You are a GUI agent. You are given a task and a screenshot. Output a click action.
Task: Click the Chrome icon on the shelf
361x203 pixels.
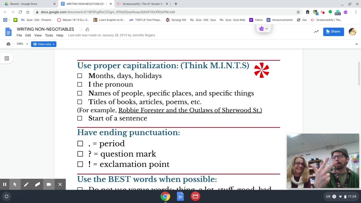pyautogui.click(x=166, y=197)
